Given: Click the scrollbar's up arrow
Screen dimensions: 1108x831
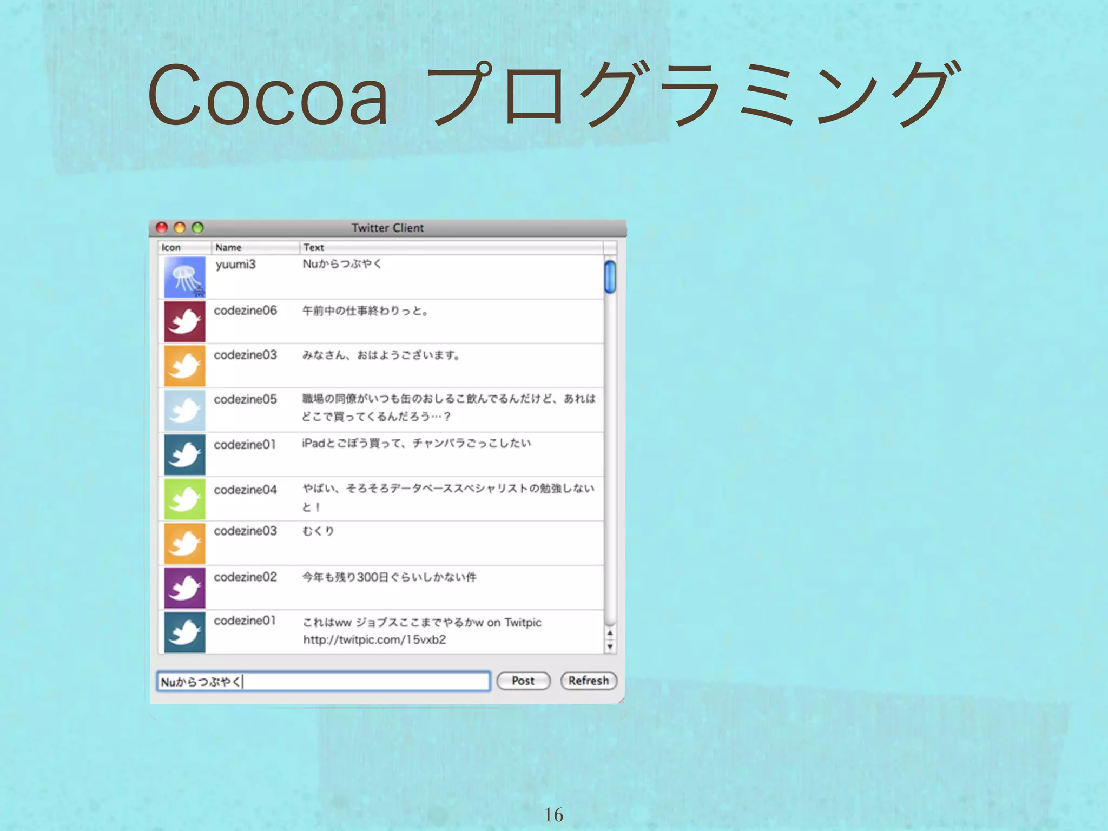Looking at the screenshot, I should (610, 632).
